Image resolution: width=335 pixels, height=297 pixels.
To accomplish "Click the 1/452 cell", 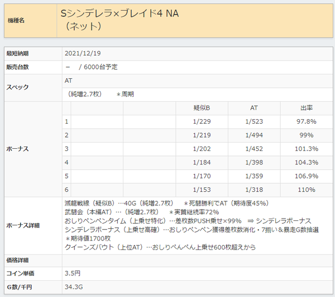I will click(254, 149).
